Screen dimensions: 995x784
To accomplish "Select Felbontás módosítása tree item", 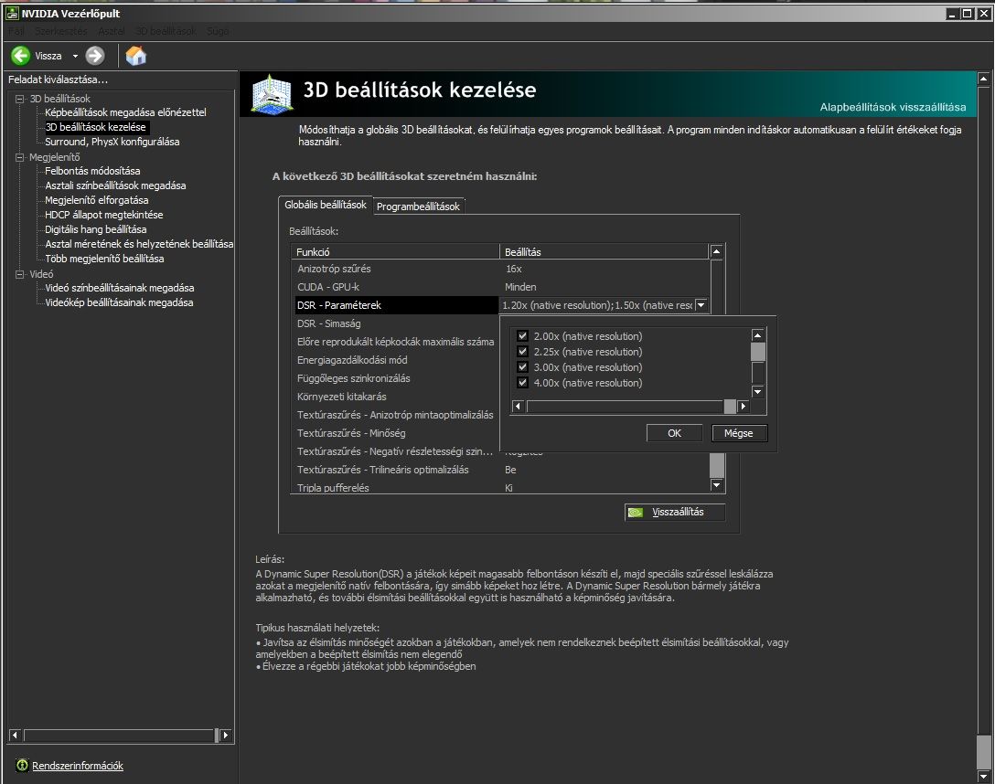I will pos(92,171).
